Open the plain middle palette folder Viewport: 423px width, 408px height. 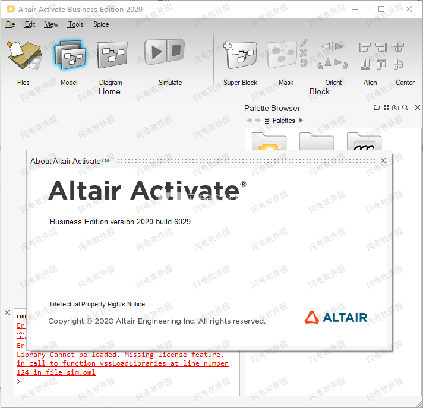(x=317, y=141)
